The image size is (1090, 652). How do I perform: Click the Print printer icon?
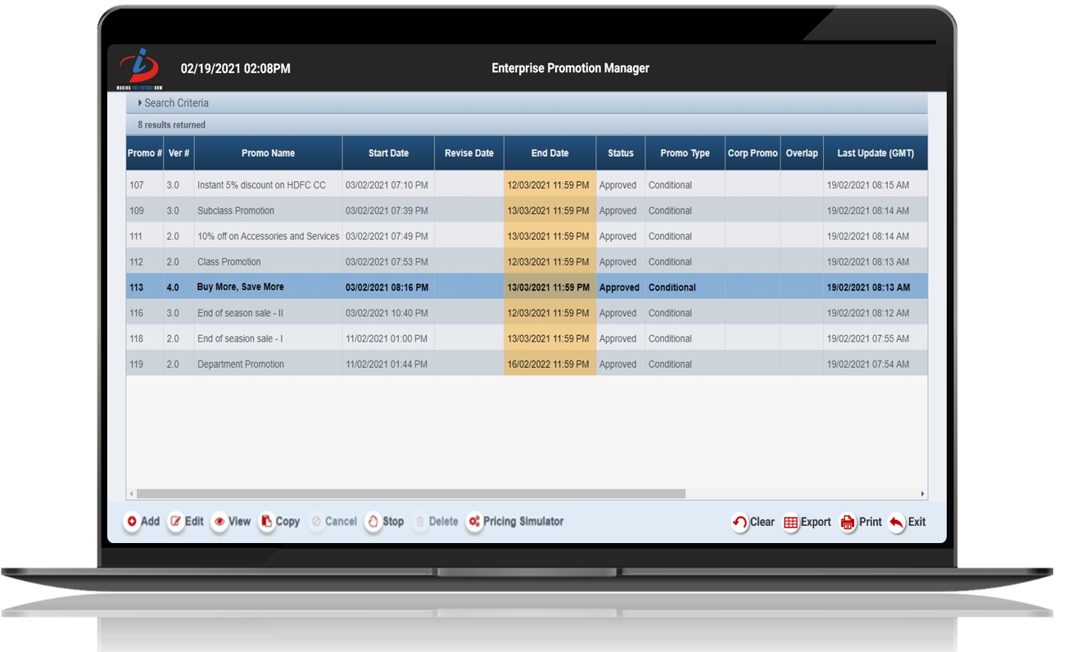[x=848, y=523]
